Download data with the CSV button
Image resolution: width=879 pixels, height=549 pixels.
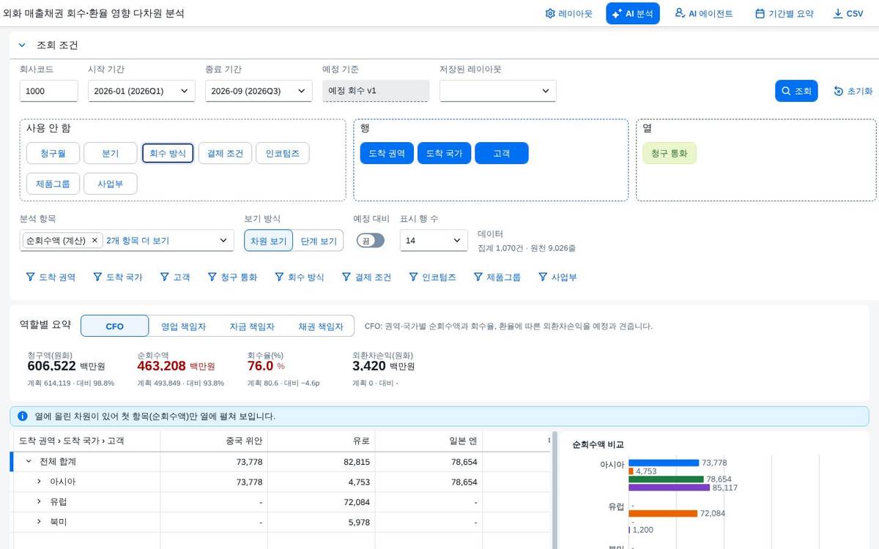pyautogui.click(x=848, y=13)
